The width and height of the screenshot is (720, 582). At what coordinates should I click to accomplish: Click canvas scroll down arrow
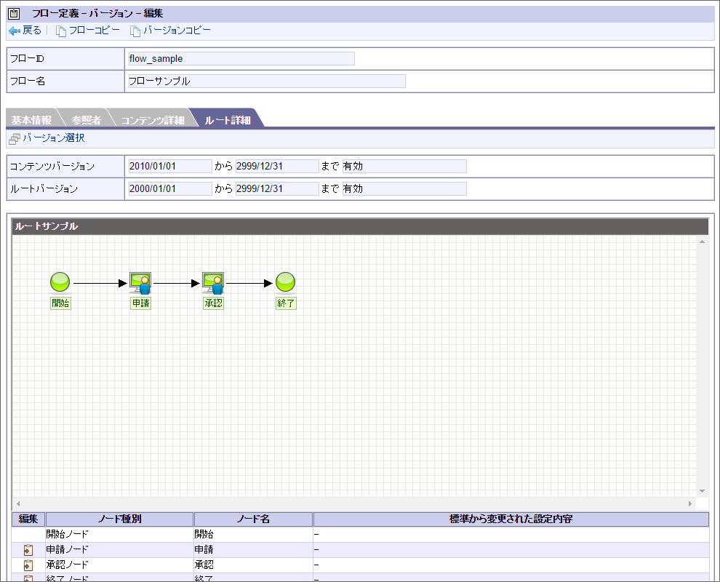(702, 491)
